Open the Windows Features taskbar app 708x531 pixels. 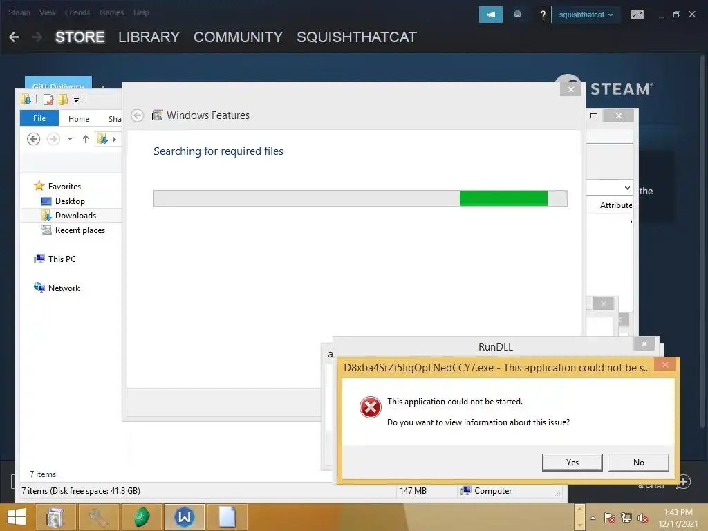point(55,517)
